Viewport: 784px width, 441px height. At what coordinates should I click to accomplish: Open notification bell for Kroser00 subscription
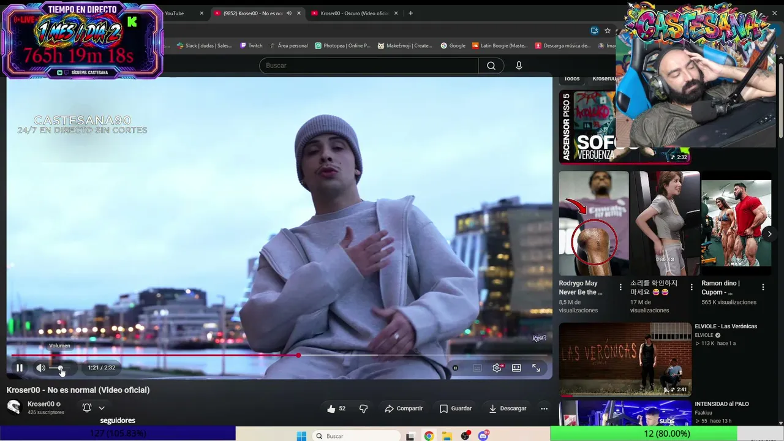[87, 408]
